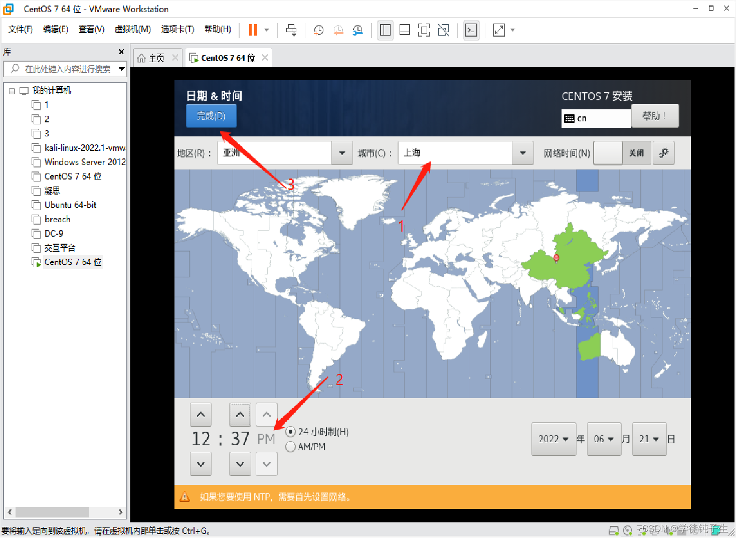
Task: Open the 选项卡(T) menu
Action: tap(177, 30)
